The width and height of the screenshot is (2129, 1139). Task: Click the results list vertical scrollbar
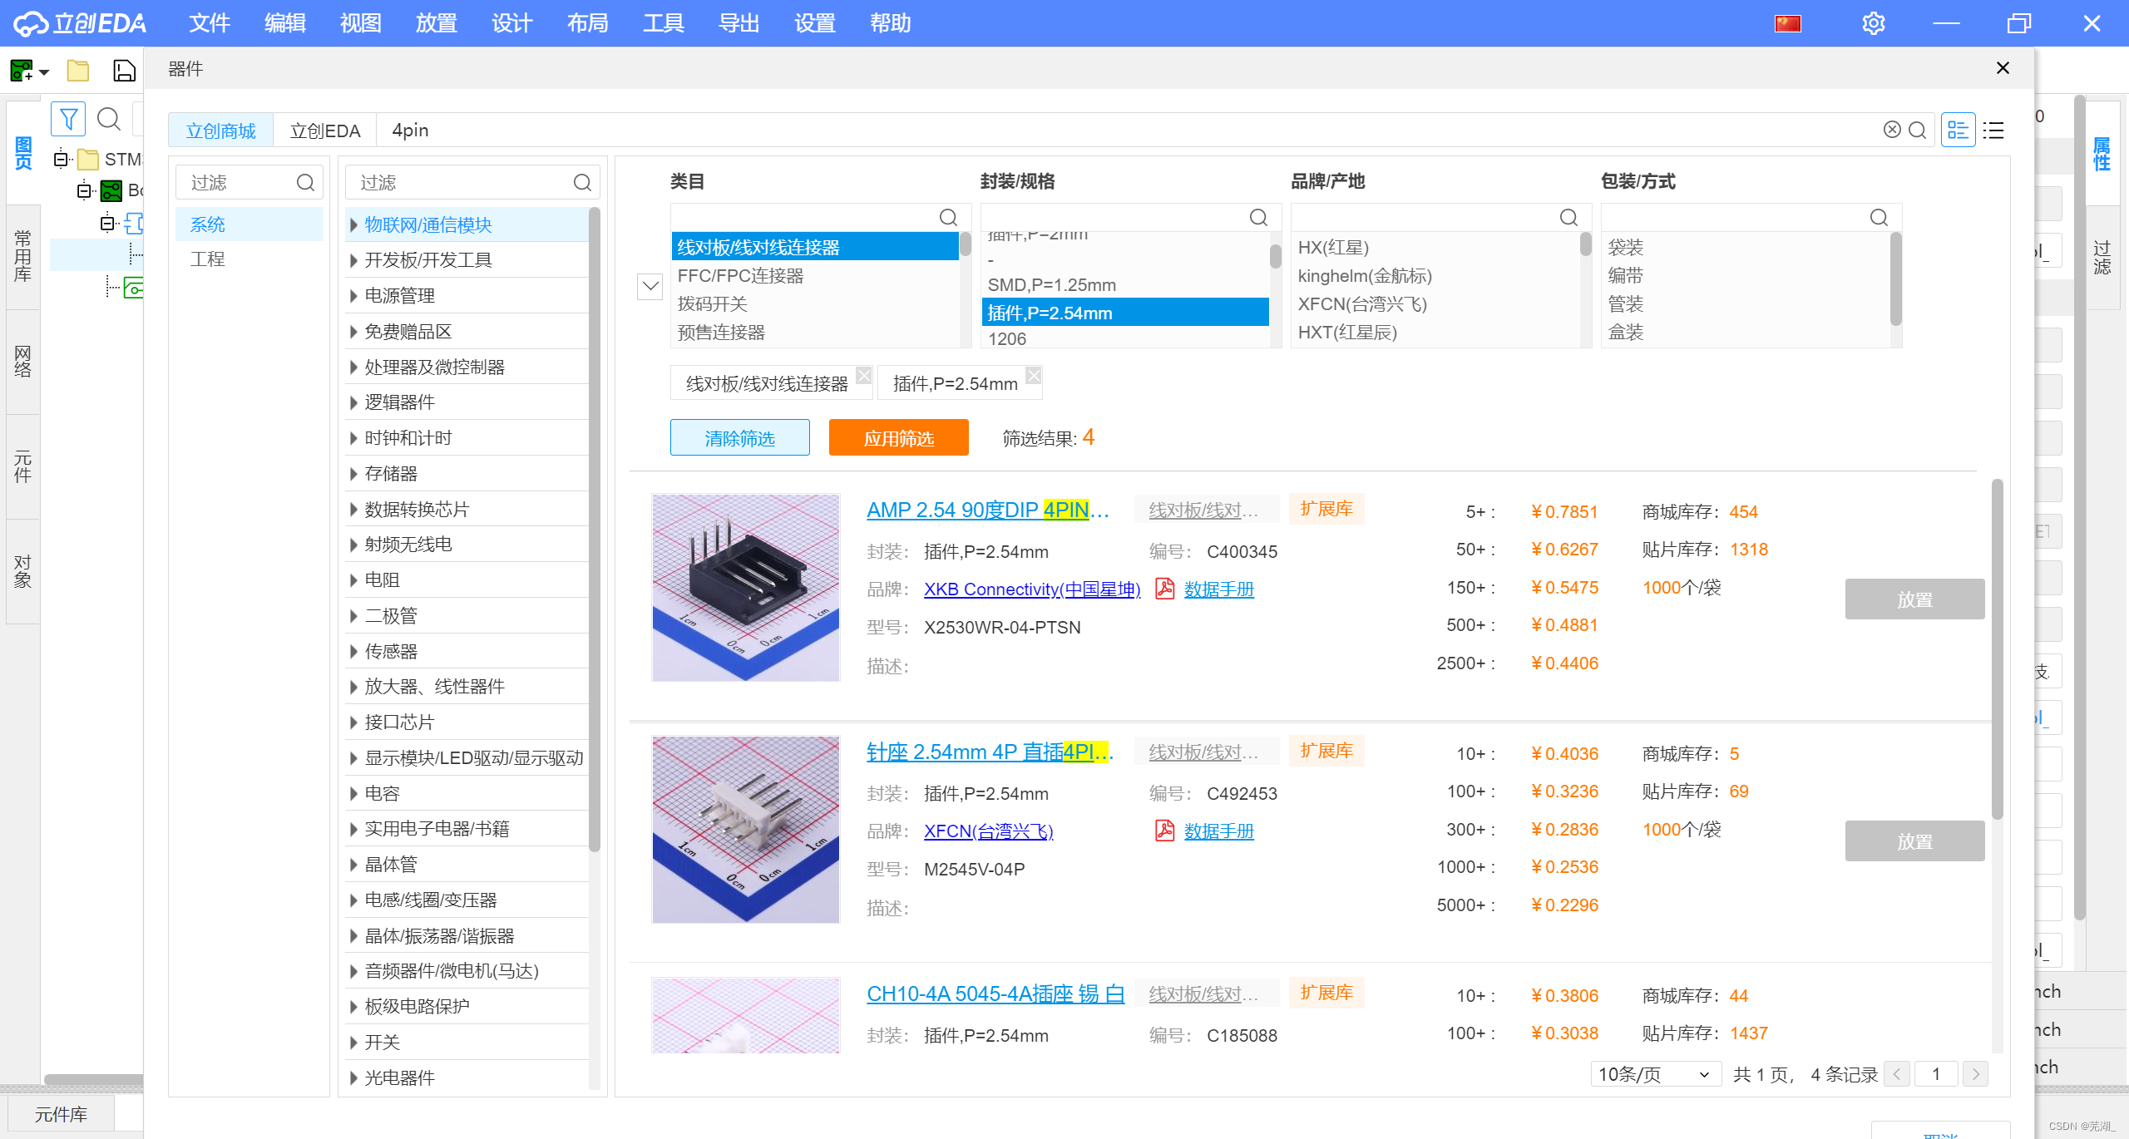1997,648
